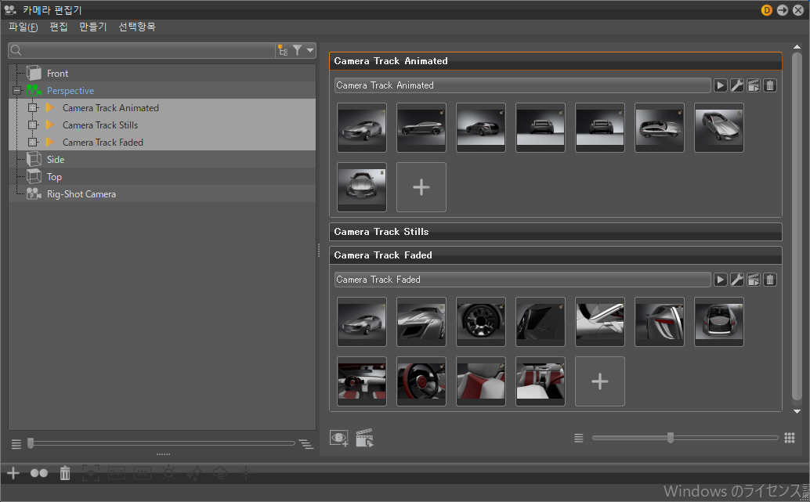Click the expand-all indented lines icon
810x502 pixels.
(306, 444)
